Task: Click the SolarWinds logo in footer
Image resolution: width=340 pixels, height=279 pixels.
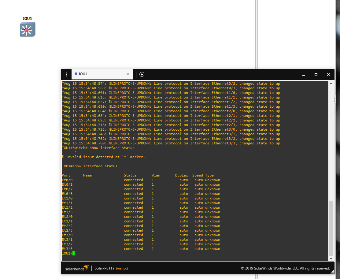Action: [77, 268]
